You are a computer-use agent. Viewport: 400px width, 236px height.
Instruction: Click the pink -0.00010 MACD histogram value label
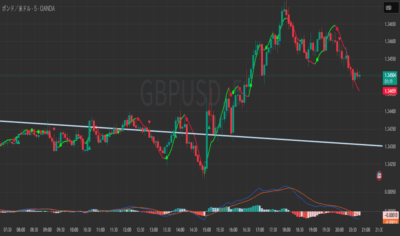(391, 215)
